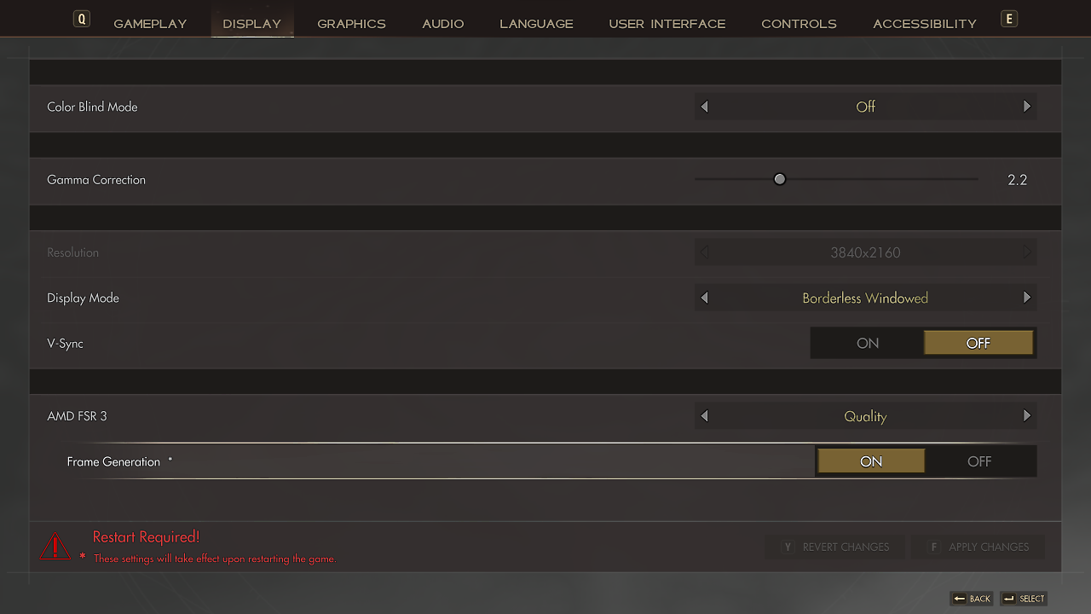The height and width of the screenshot is (614, 1091).
Task: Click the Quality value for AMD FSR 3
Action: [865, 416]
